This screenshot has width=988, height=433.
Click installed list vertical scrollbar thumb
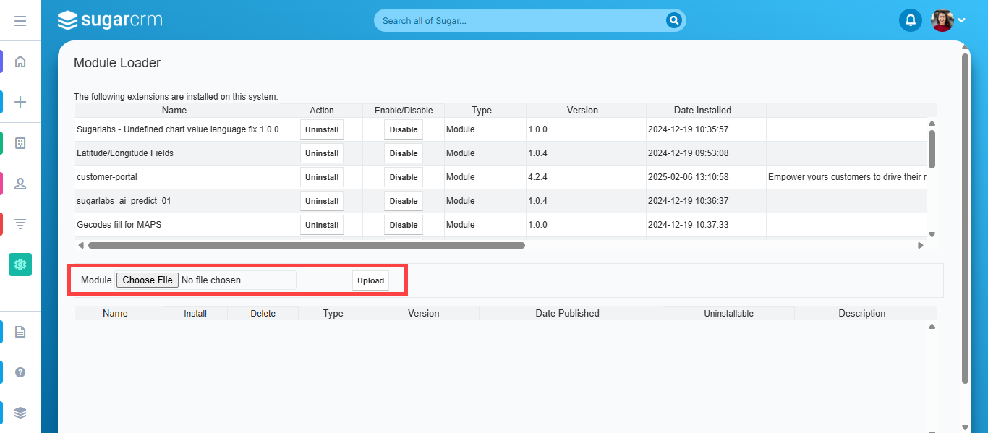932,149
